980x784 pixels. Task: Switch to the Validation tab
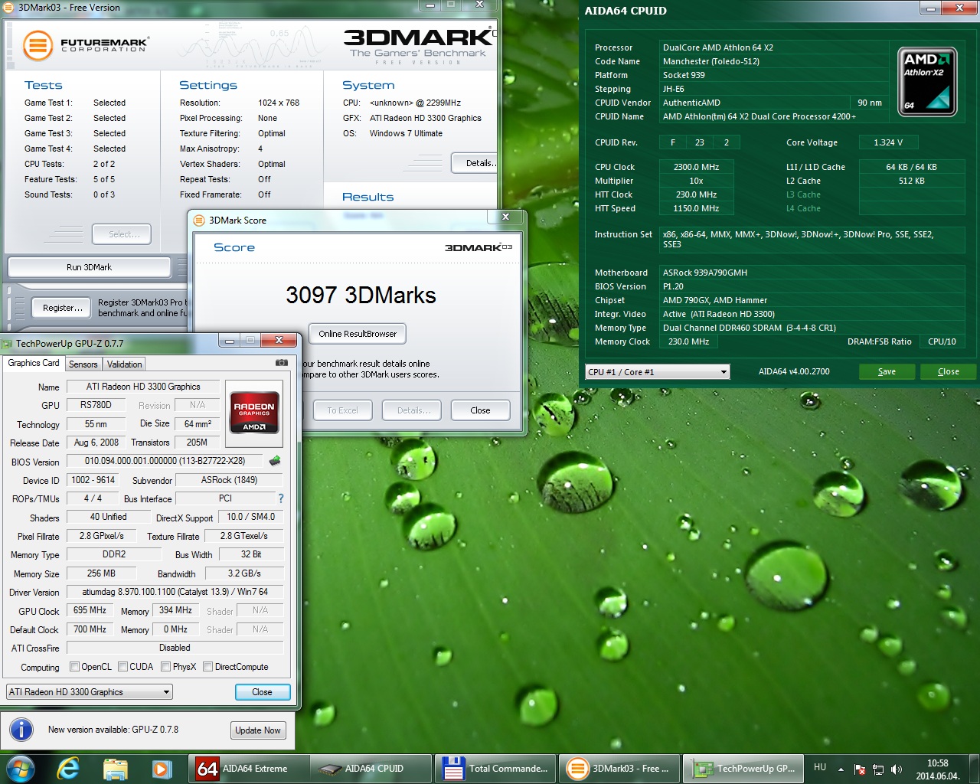point(124,364)
